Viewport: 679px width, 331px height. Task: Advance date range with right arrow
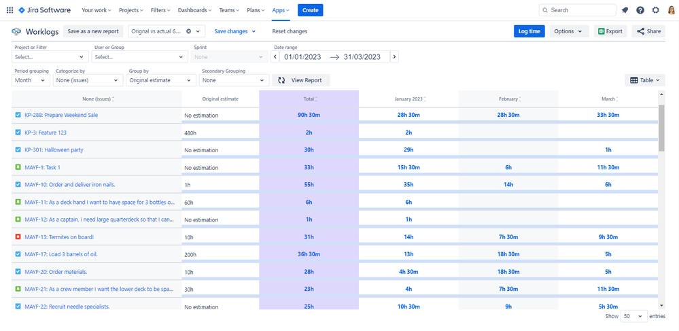pyautogui.click(x=394, y=57)
